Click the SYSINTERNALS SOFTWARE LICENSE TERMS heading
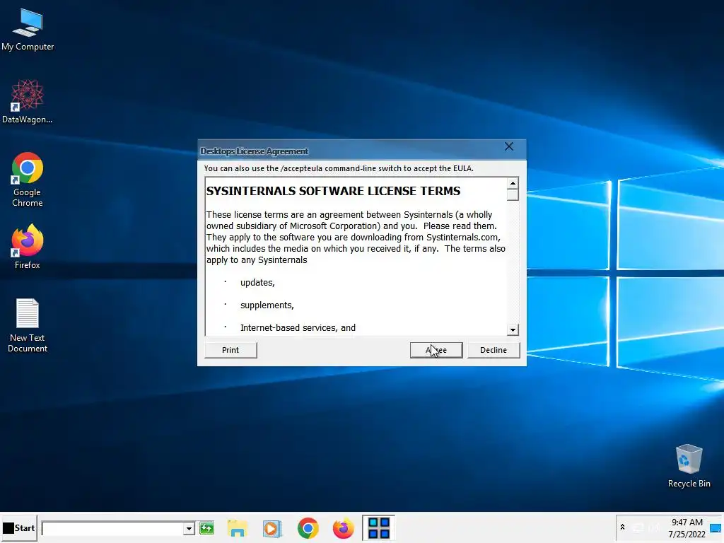This screenshot has height=543, width=724. [x=333, y=191]
